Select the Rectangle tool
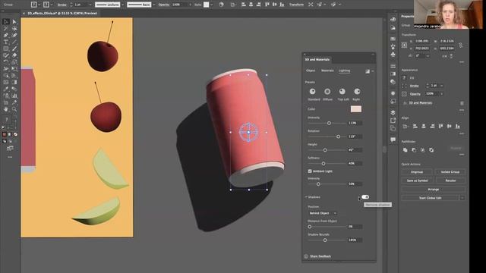This screenshot has height=273, width=486. 6,49
